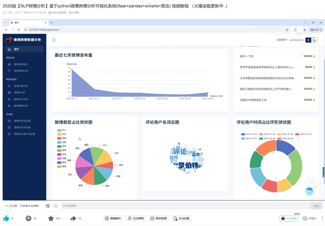Toggle the 榜单 legend entry

[x=62, y=150]
